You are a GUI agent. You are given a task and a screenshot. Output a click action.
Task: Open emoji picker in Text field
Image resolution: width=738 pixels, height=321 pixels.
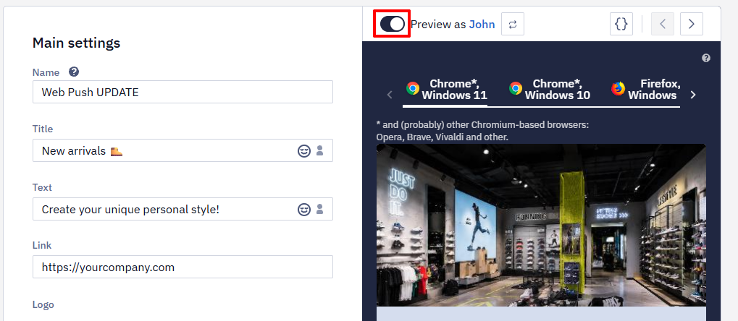tap(304, 209)
